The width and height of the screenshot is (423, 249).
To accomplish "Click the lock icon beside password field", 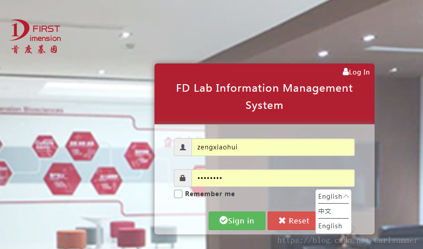I will pyautogui.click(x=183, y=178).
